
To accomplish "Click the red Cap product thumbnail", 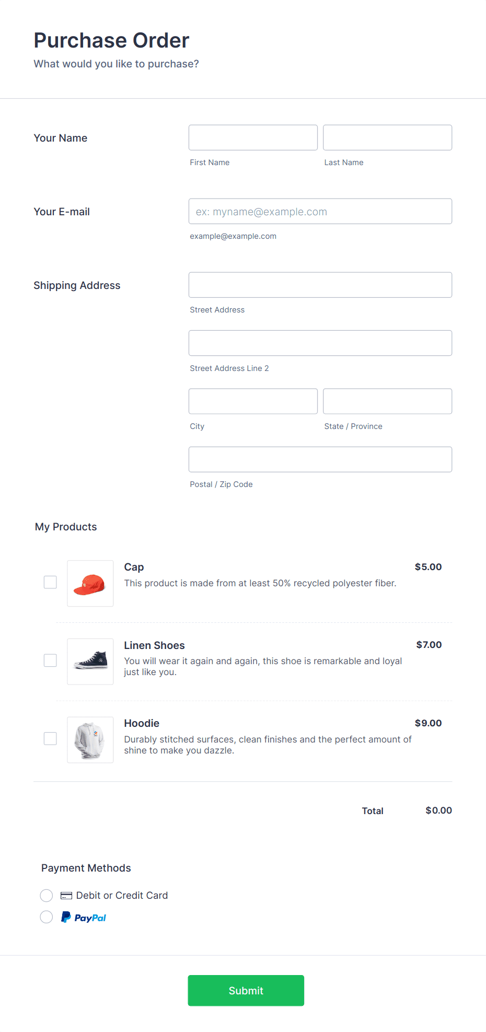I will 90,583.
